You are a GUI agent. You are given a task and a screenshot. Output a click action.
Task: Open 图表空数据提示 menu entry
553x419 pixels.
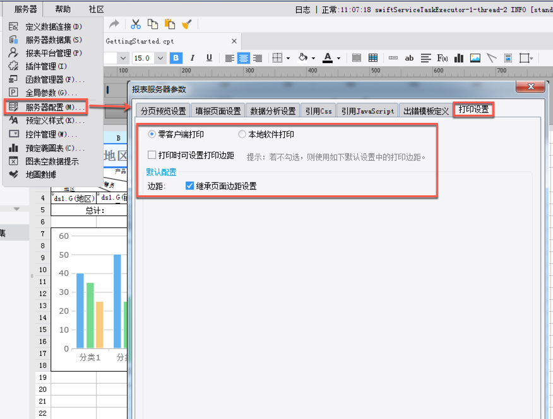pos(53,161)
